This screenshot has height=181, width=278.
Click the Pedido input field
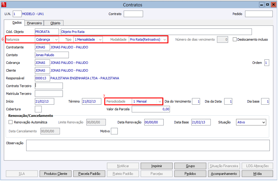(x=259, y=14)
